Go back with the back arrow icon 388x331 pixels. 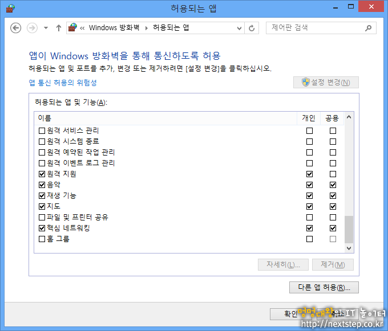pos(15,28)
